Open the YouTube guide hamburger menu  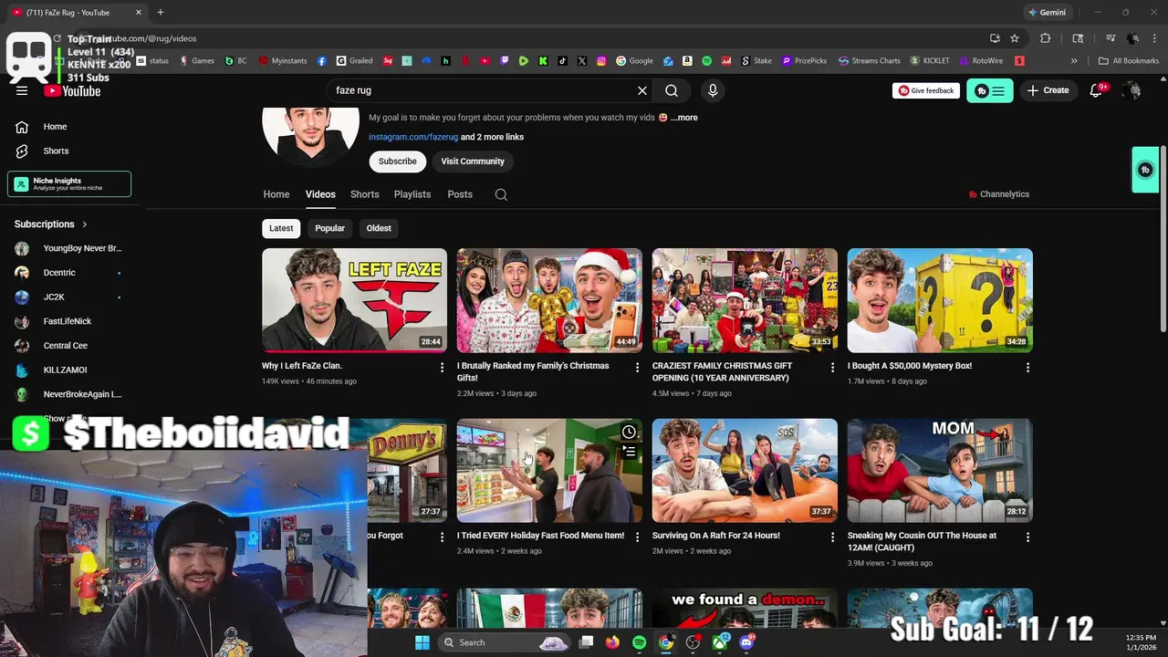tap(22, 90)
